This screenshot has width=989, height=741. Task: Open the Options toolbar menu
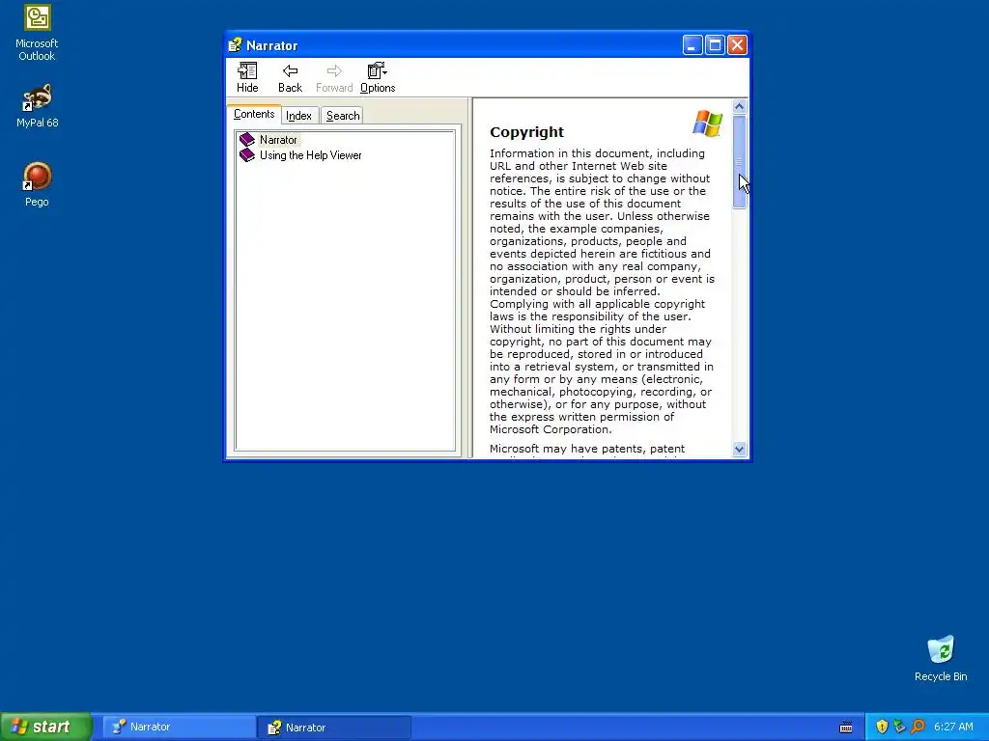tap(378, 78)
